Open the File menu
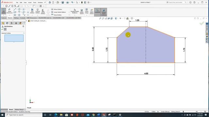This screenshot has height=117, width=209. [17, 3]
